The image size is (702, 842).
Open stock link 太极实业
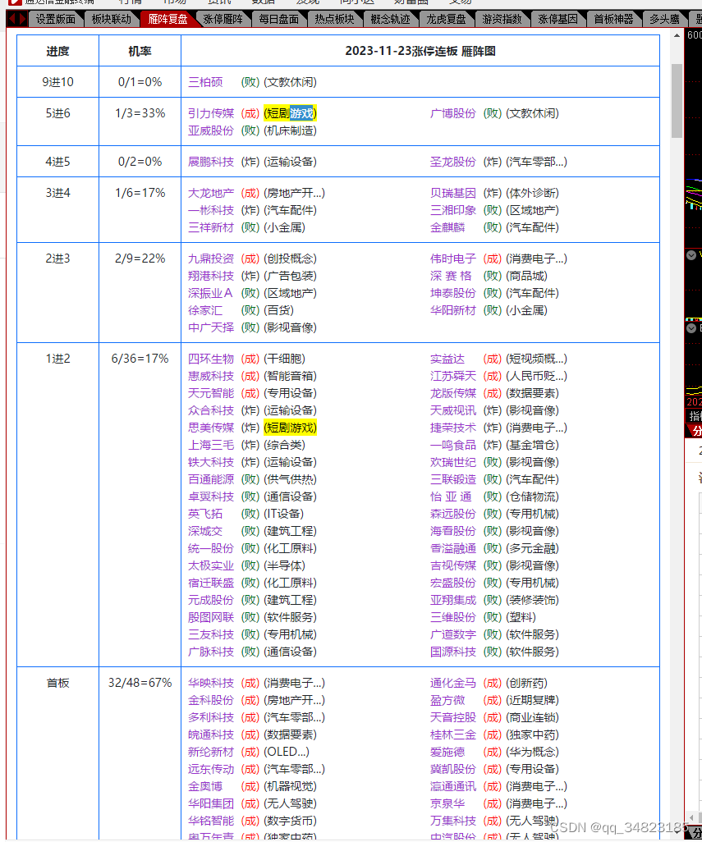coord(211,565)
